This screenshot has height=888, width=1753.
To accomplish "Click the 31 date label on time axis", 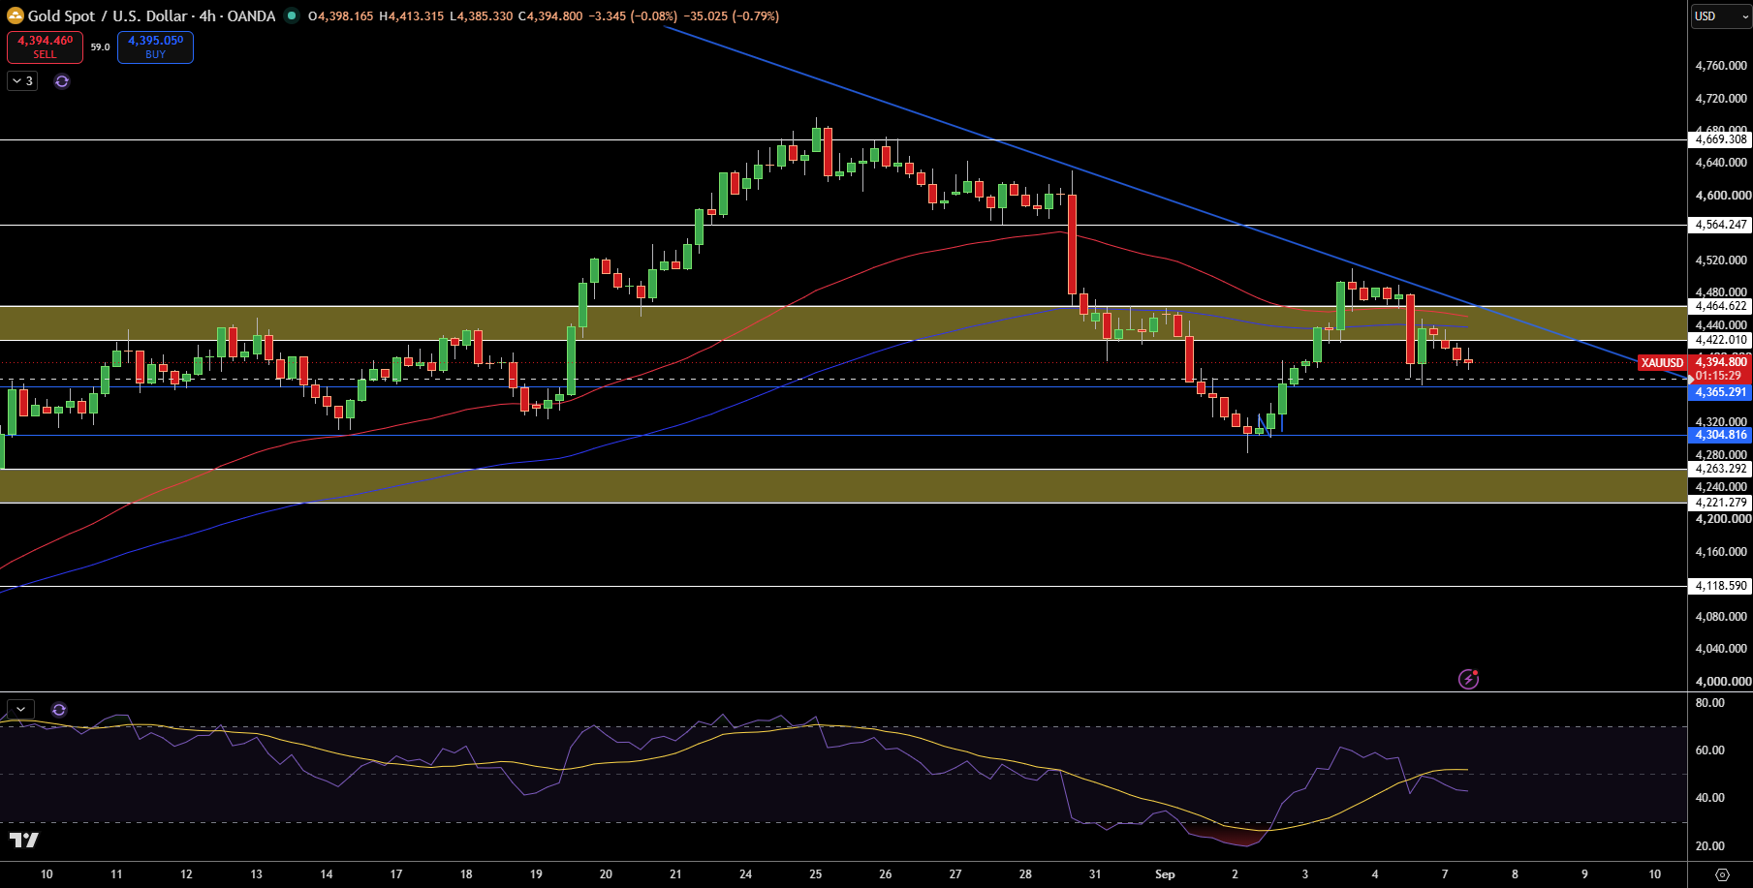I will coord(1095,874).
